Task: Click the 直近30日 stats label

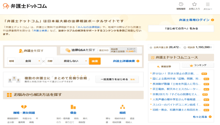Action: pos(104,50)
